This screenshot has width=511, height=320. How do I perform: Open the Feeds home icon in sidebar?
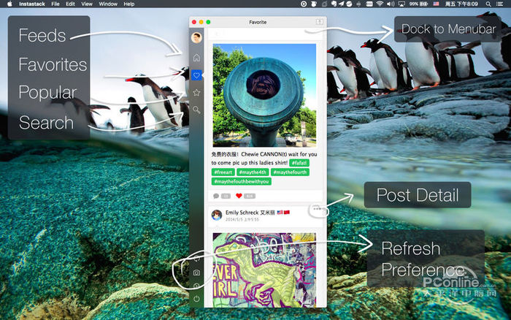click(x=196, y=57)
